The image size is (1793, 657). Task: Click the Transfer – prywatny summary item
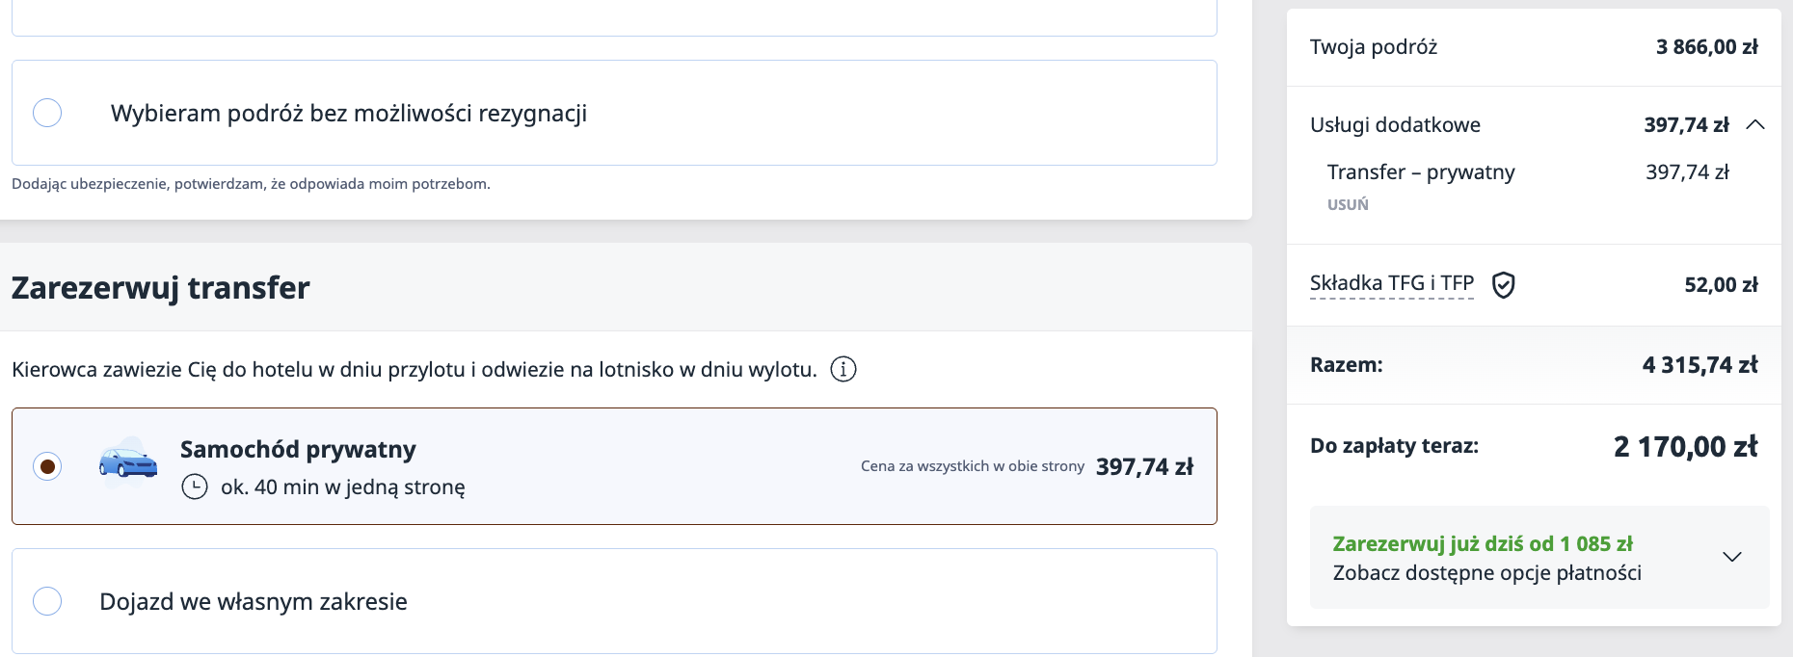click(x=1421, y=172)
